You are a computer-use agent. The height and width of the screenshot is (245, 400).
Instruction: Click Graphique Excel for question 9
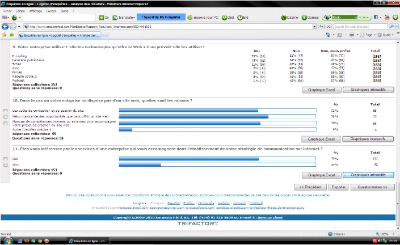tap(322, 90)
